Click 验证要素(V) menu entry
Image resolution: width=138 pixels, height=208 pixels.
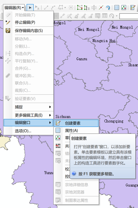pos(29,99)
